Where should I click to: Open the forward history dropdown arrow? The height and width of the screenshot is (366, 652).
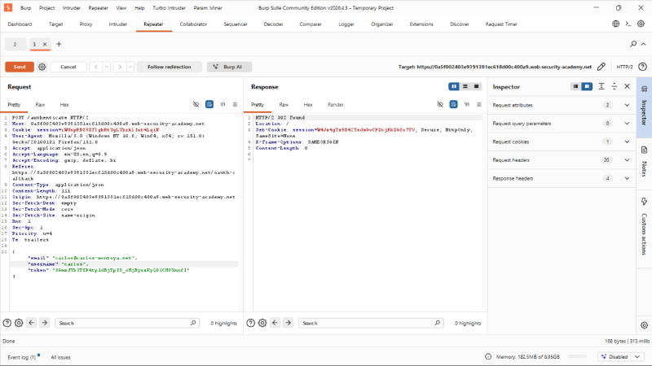130,67
